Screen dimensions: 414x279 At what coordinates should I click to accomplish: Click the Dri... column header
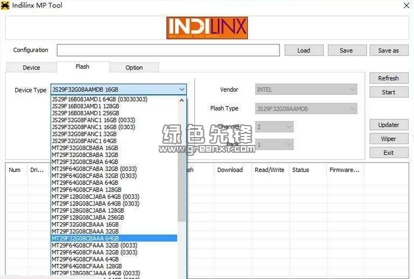[x=39, y=170]
